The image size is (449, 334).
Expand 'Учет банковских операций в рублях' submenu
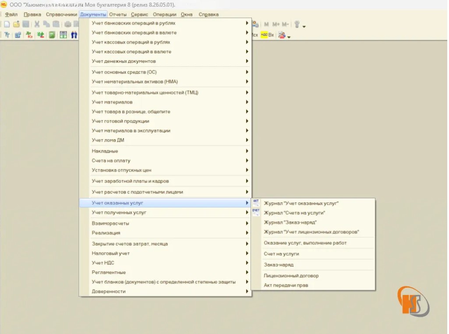pyautogui.click(x=165, y=23)
